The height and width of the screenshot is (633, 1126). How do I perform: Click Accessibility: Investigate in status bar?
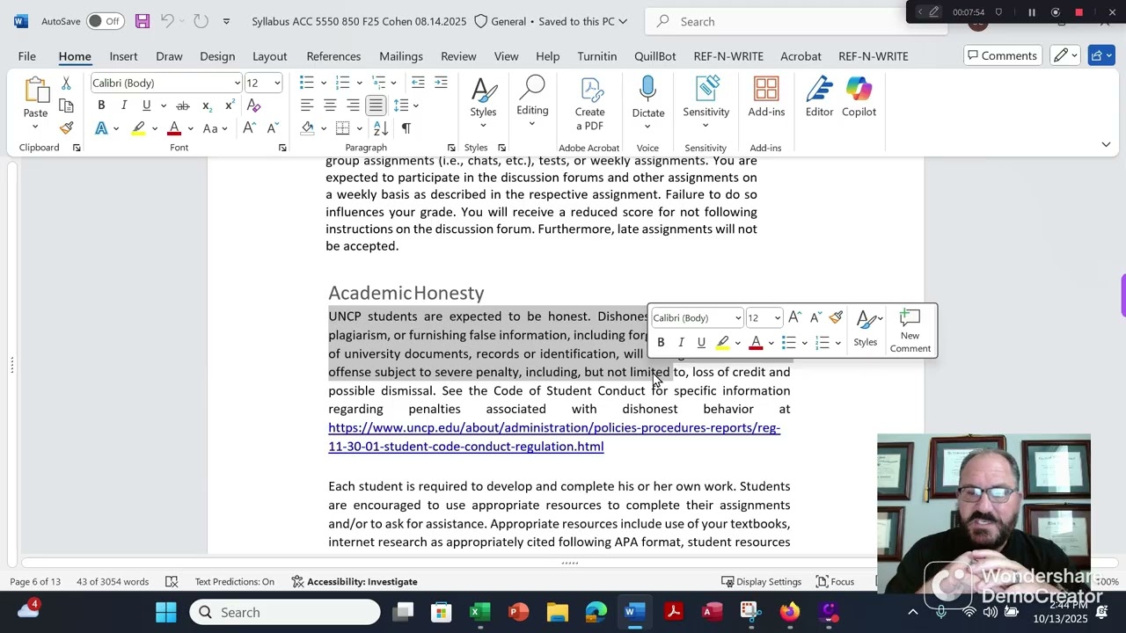(355, 582)
